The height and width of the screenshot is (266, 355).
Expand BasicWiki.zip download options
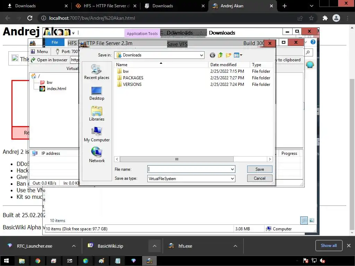(154, 246)
